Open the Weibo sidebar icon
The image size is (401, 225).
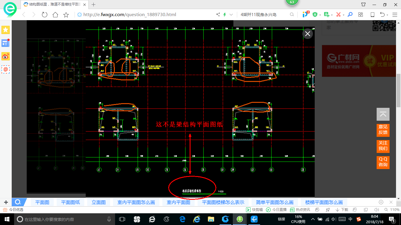click(6, 56)
